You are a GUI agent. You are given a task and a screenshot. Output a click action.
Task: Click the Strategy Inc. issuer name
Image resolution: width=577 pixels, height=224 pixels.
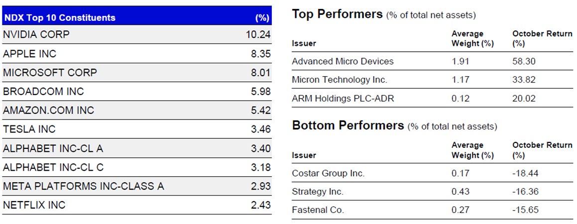coord(318,192)
